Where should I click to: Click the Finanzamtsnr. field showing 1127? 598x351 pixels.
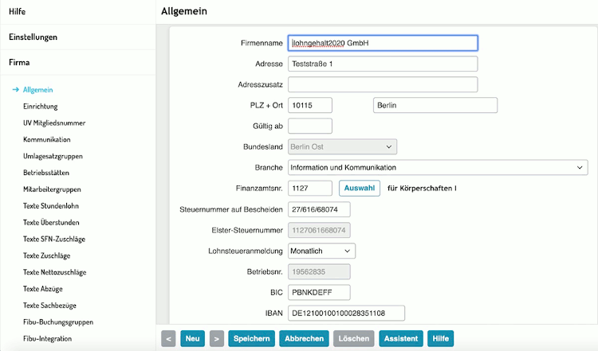pyautogui.click(x=309, y=188)
